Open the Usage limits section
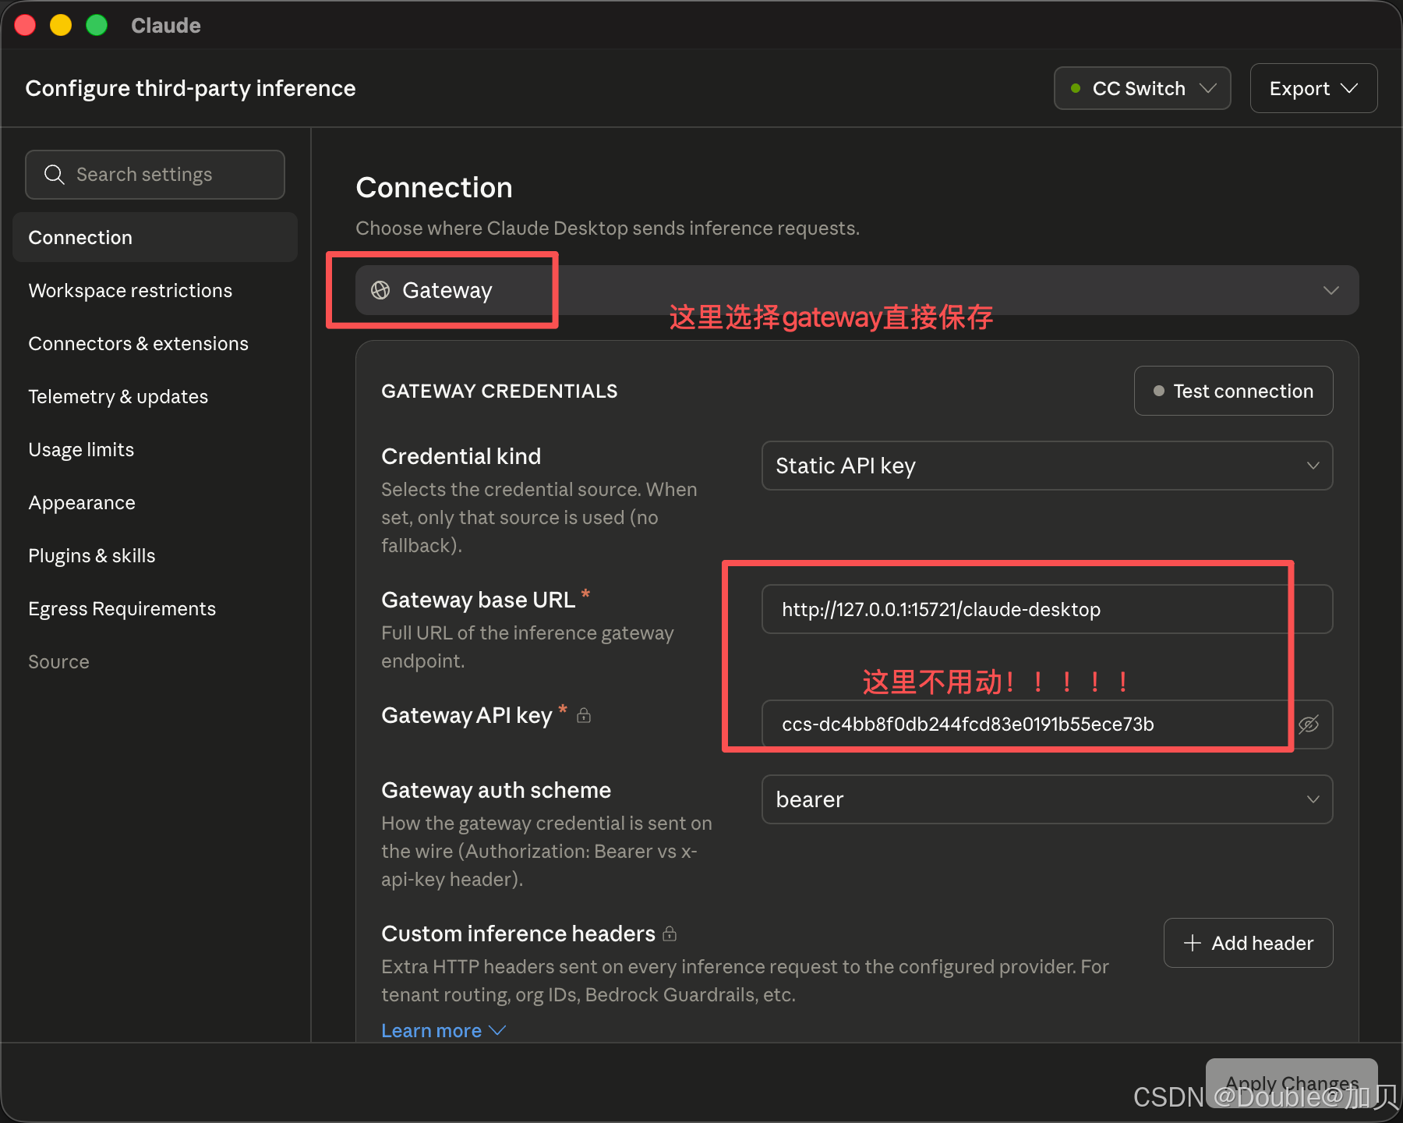The image size is (1403, 1123). [155, 449]
